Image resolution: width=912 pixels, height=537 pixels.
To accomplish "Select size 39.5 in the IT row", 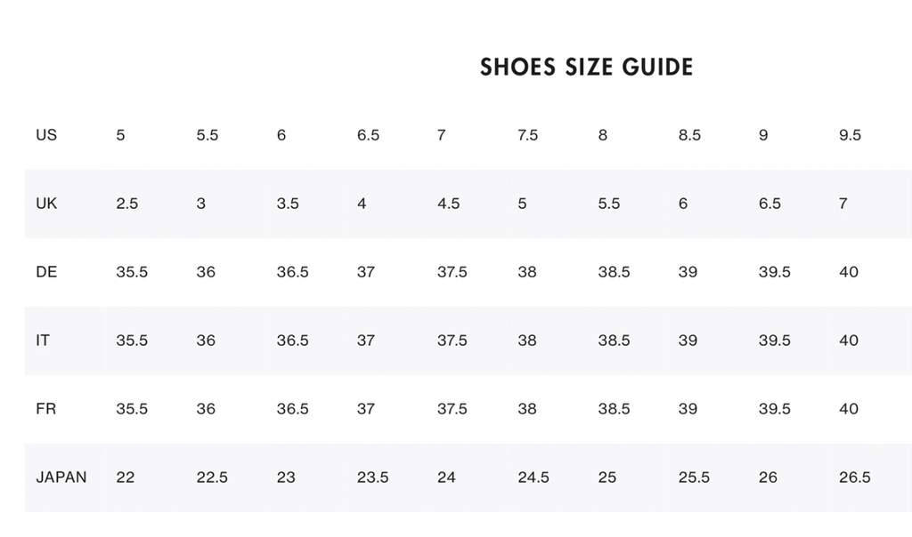I will (x=774, y=341).
